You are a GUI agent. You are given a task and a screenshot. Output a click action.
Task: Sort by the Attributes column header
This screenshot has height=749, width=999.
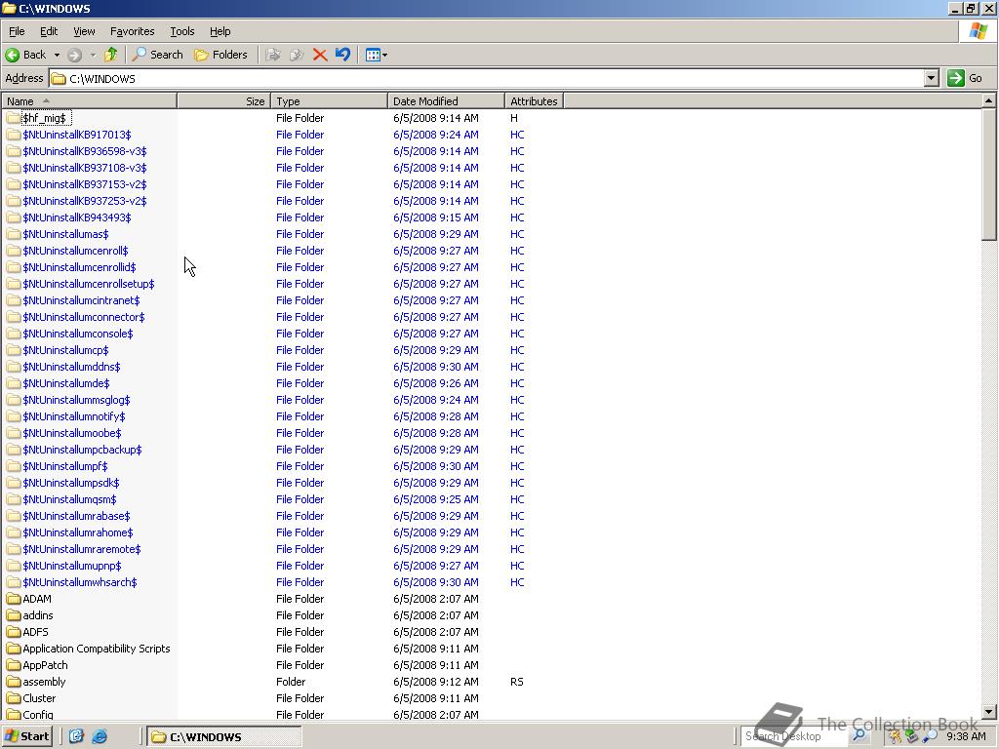pos(534,101)
